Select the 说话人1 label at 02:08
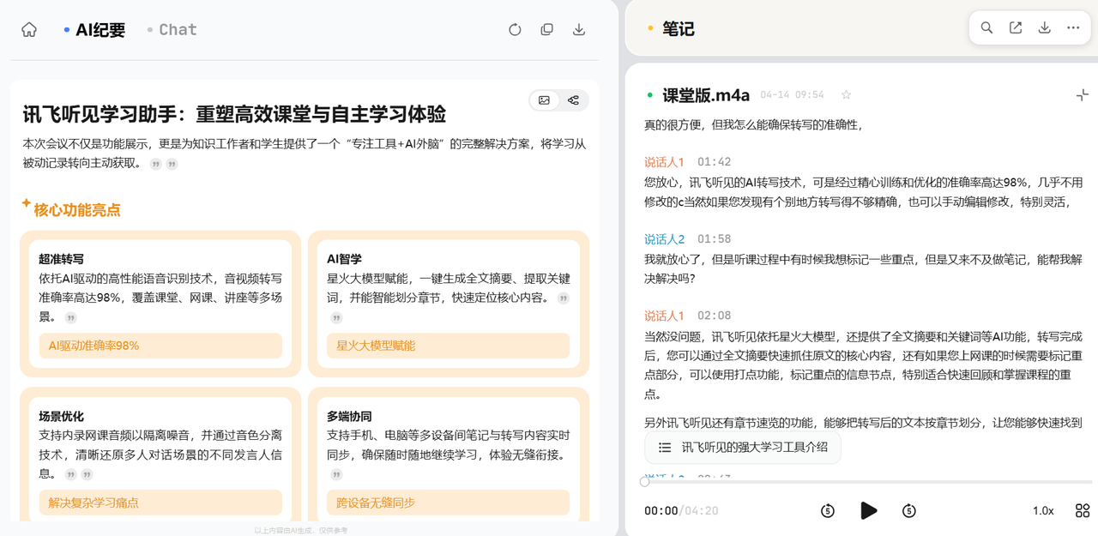1098x536 pixels. (x=665, y=316)
